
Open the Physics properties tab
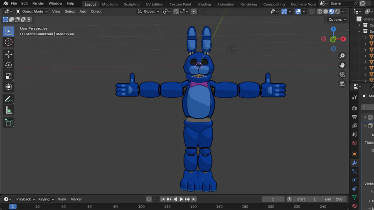pyautogui.click(x=354, y=180)
